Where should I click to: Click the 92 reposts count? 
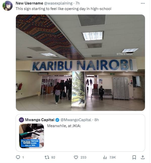coord(53,157)
